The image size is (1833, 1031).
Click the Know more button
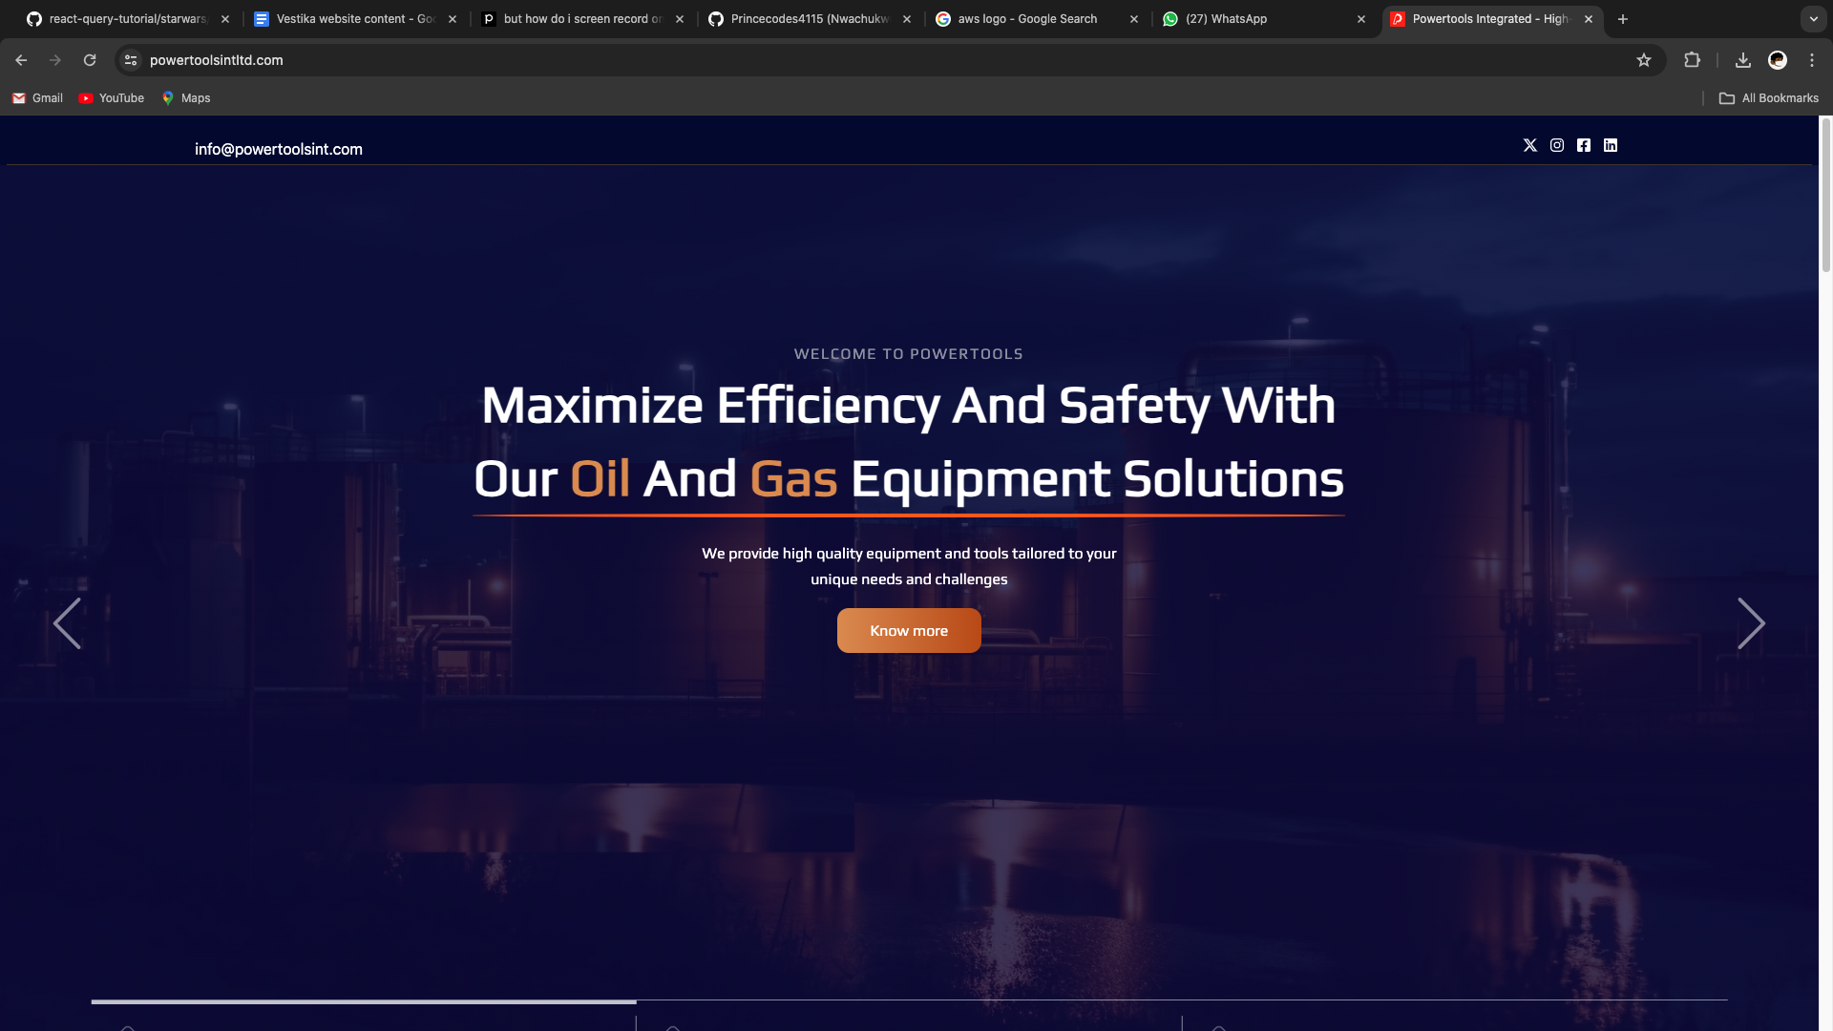point(909,630)
